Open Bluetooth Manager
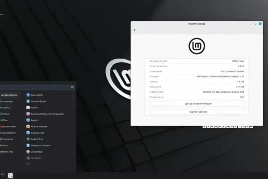The image size is (268, 179). point(38,145)
